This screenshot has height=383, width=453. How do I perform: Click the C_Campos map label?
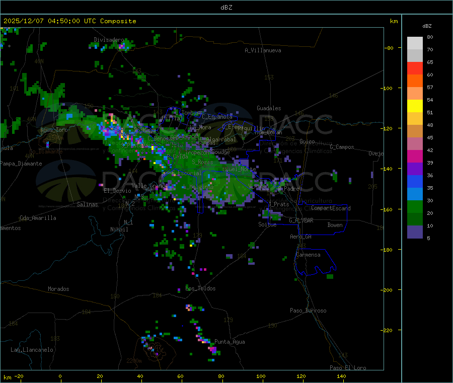[x=342, y=147]
